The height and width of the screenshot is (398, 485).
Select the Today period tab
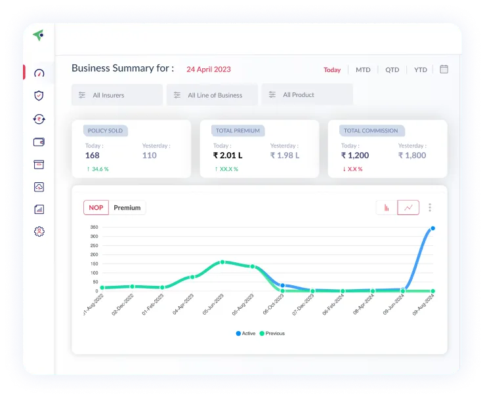pyautogui.click(x=332, y=70)
